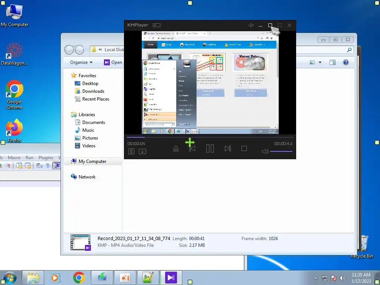Image resolution: width=380 pixels, height=285 pixels.
Task: Click the Explorer back navigation button
Action: coord(69,50)
